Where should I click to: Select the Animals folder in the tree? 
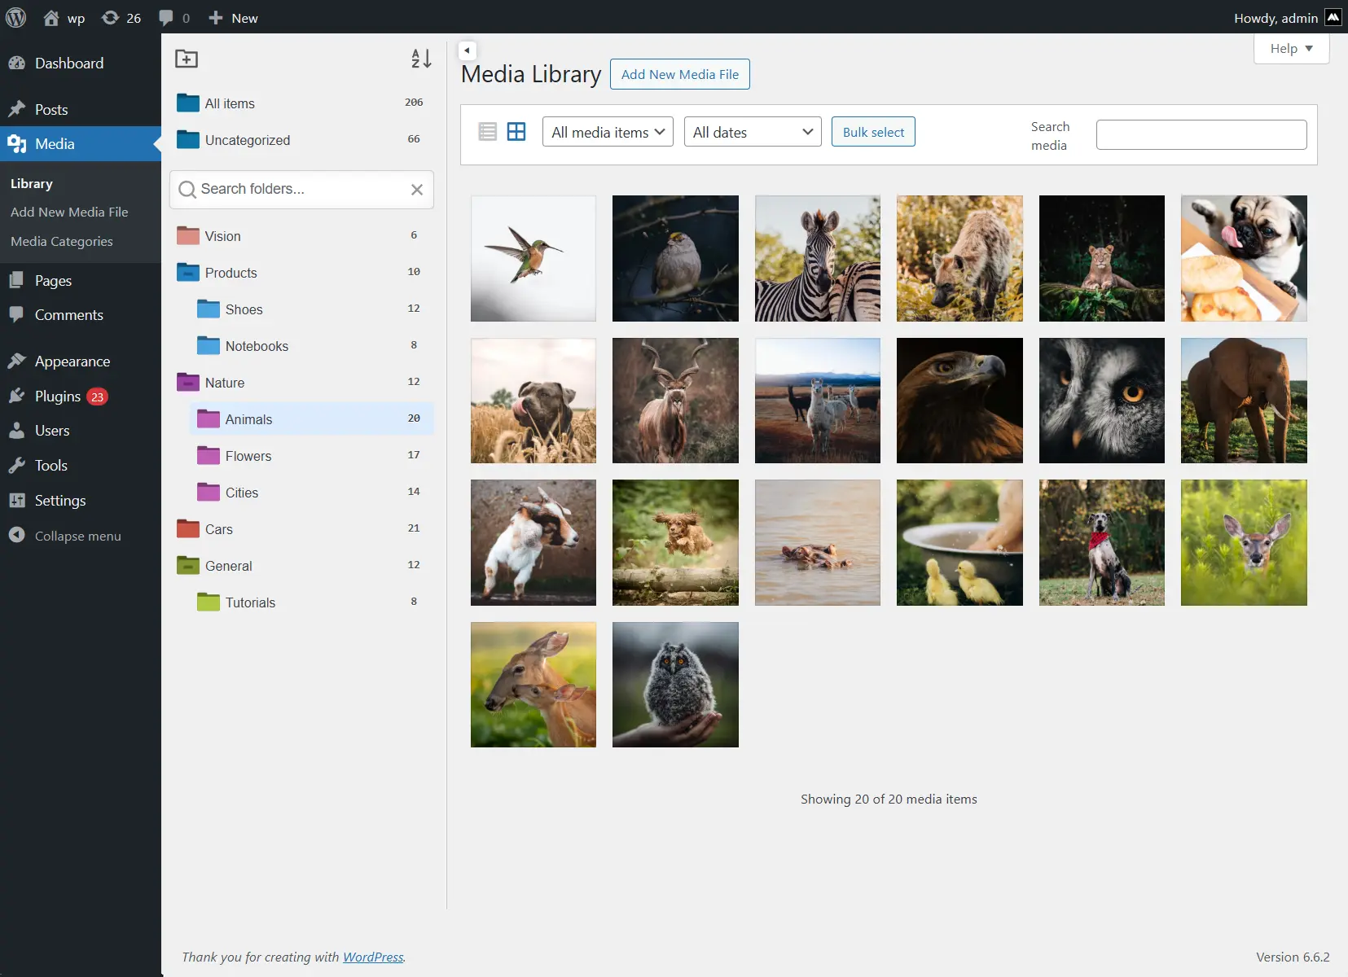point(248,418)
